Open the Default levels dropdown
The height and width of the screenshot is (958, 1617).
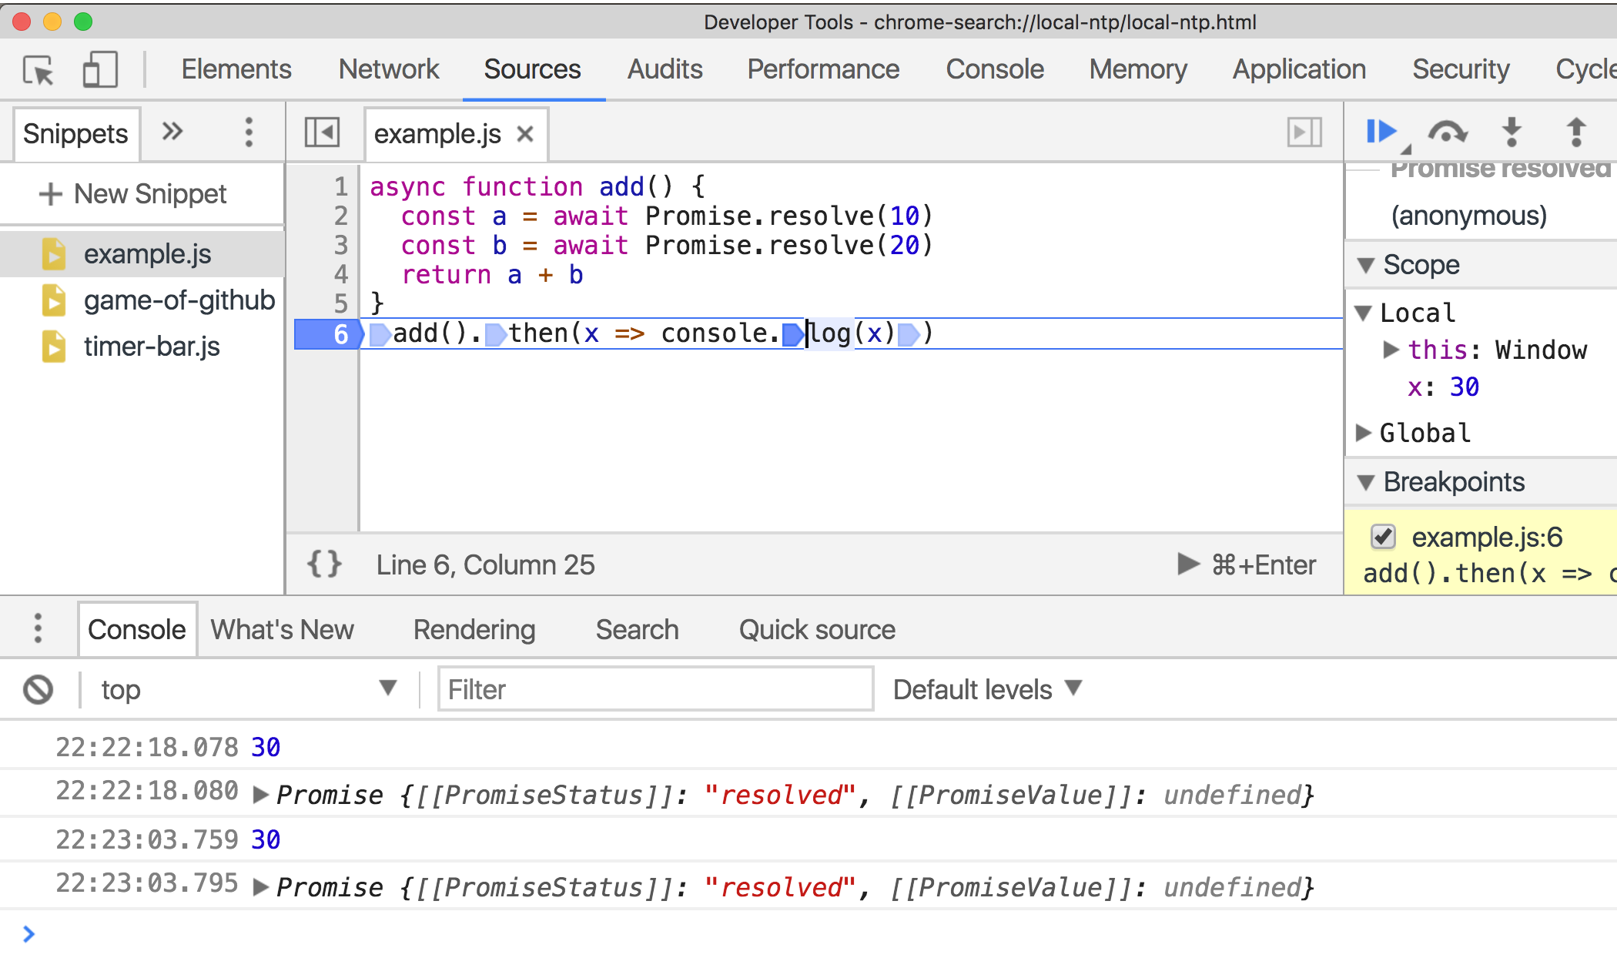pos(987,689)
